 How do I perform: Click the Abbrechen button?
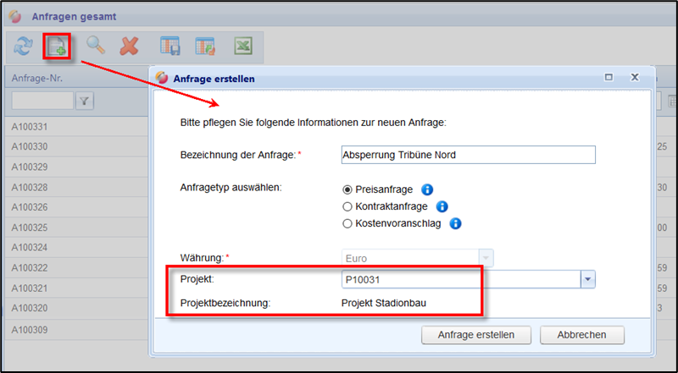(581, 334)
